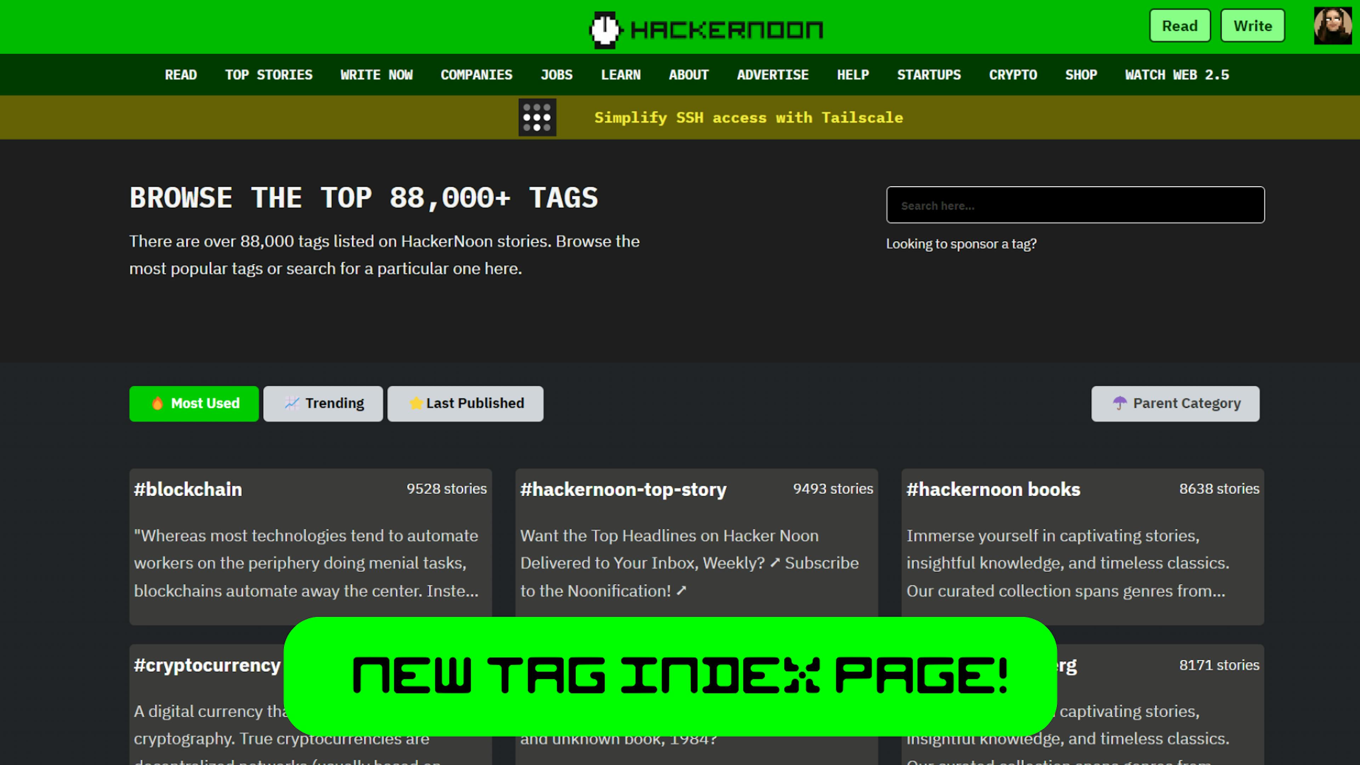Select the Trending filter icon
1360x765 pixels.
tap(291, 403)
